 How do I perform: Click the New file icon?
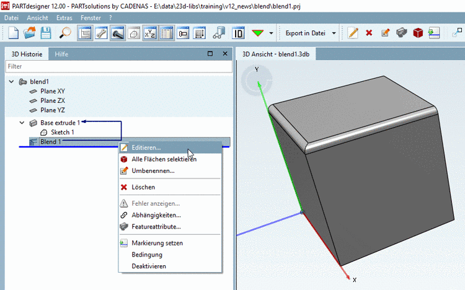tap(12, 33)
